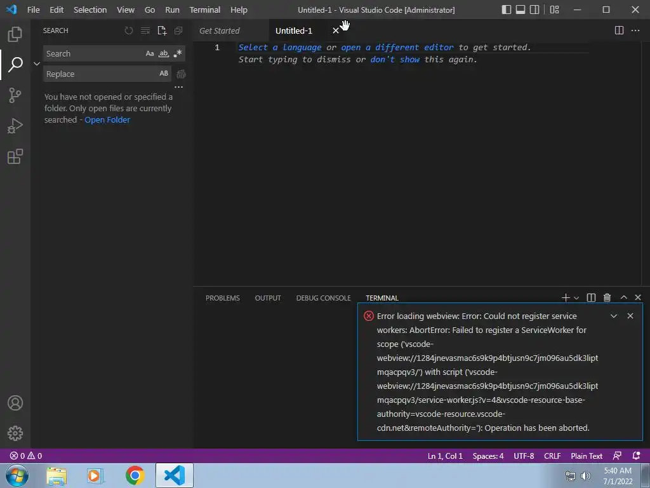Toggle Primary Side Bar layout icon

click(x=506, y=10)
